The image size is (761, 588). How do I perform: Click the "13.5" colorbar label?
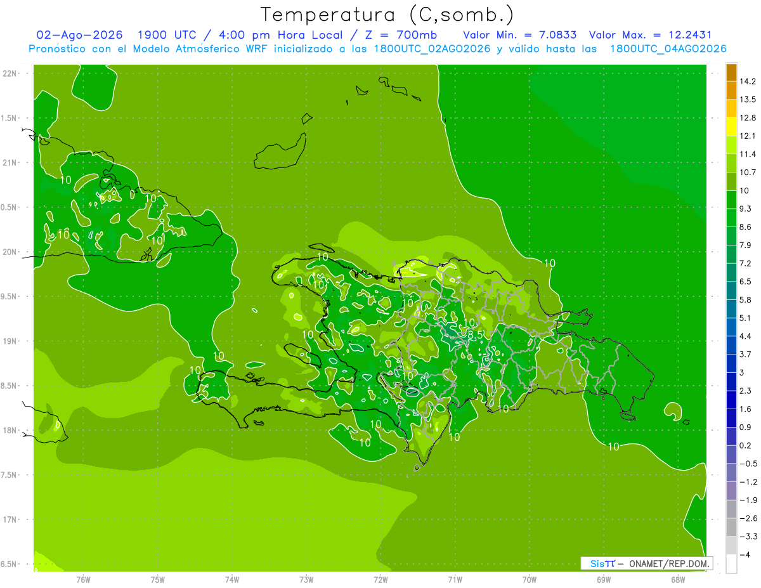coord(748,100)
